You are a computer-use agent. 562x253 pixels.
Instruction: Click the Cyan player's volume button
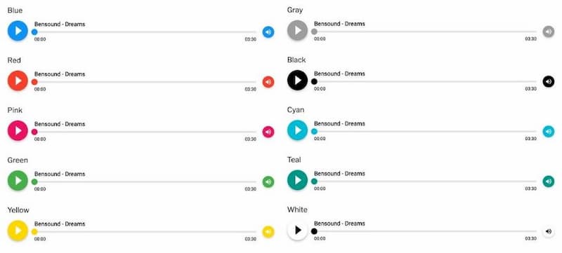pos(549,132)
